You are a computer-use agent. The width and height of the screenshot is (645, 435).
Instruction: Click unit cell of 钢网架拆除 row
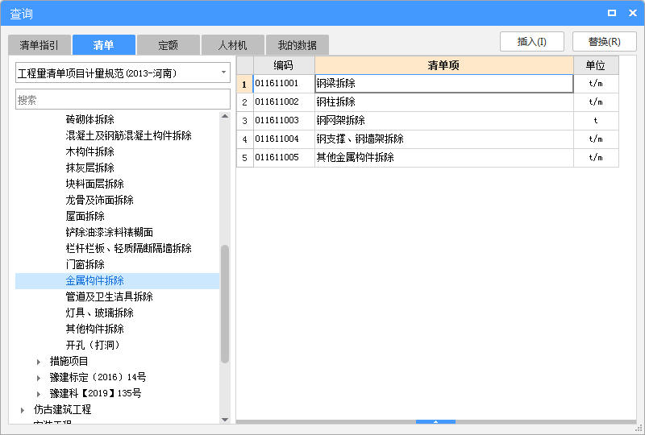pyautogui.click(x=596, y=121)
